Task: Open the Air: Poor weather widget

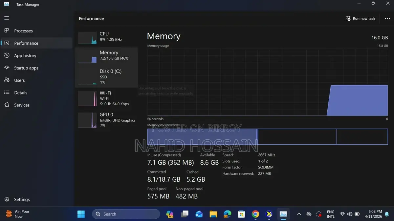Action: click(18, 214)
